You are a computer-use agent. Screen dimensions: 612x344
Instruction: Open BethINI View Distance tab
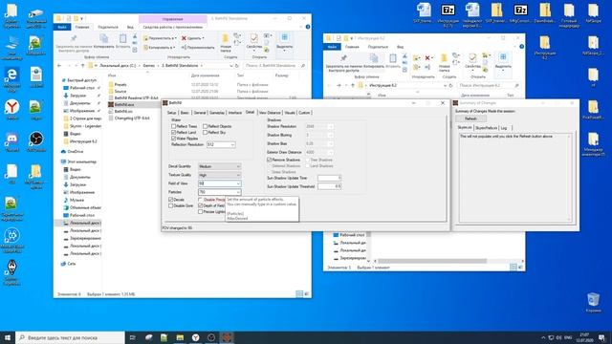(270, 113)
